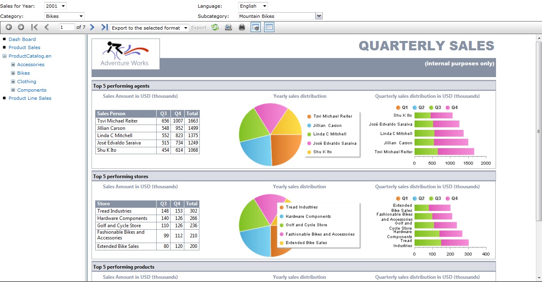The image size is (542, 282).
Task: Open the export format dropdown
Action: [149, 28]
